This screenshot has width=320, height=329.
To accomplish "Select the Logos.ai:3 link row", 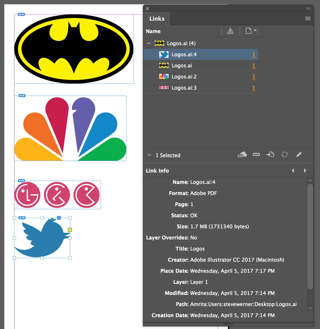I will (201, 88).
